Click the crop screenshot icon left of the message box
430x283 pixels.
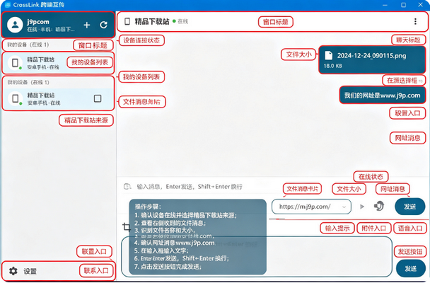(x=127, y=227)
